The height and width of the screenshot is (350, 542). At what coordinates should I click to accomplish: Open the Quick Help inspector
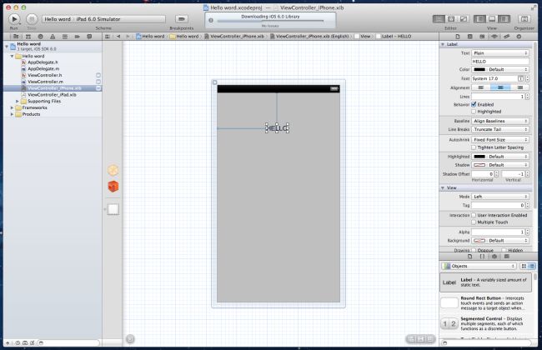469,37
